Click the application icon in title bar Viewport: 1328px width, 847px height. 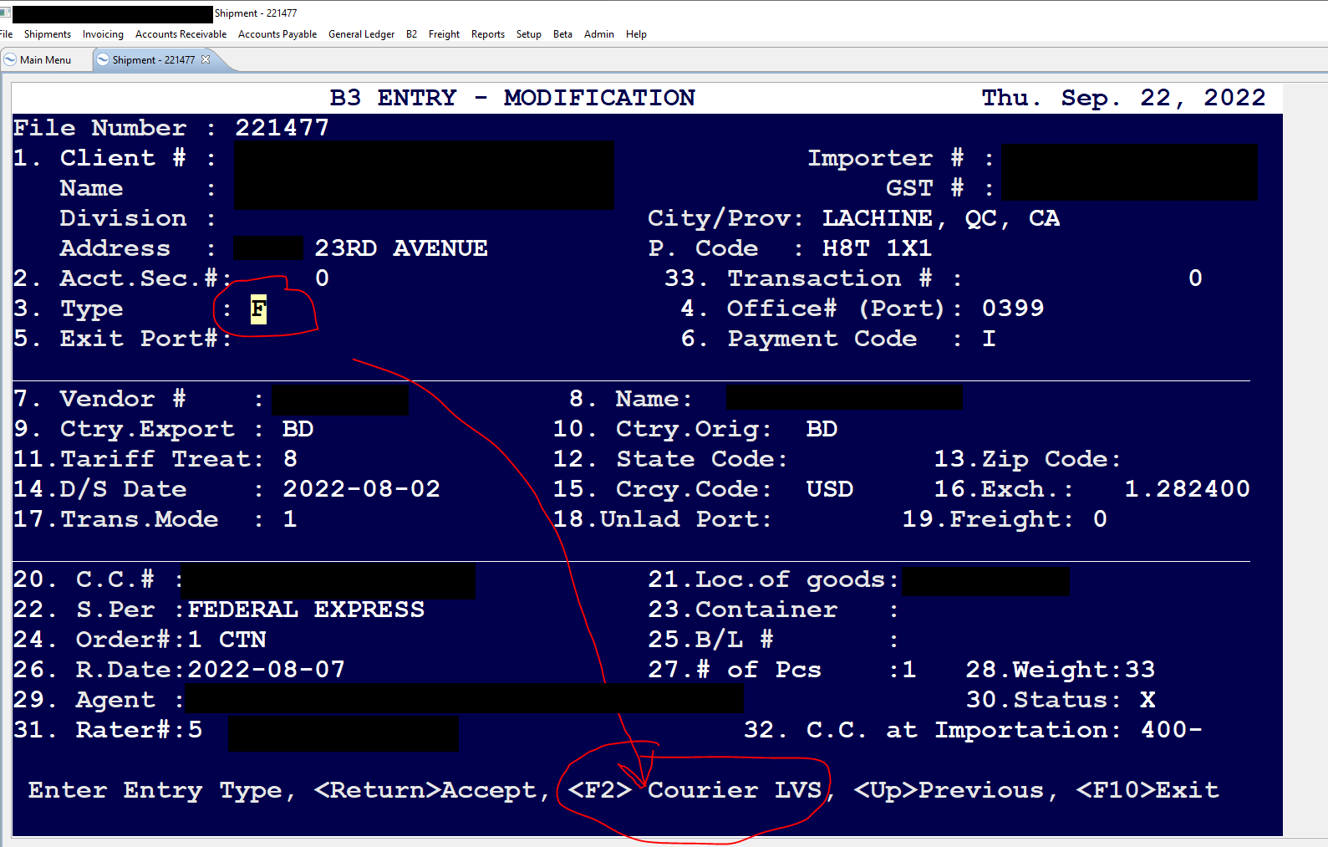point(5,13)
